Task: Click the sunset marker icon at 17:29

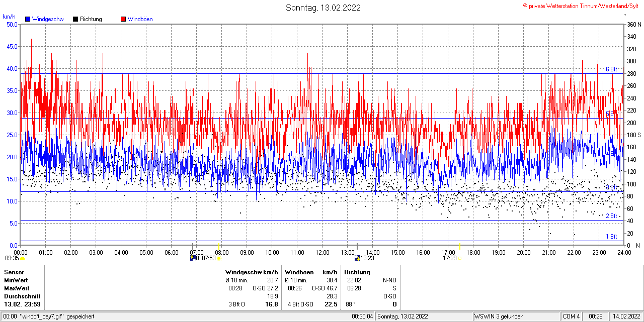Action: tap(460, 258)
